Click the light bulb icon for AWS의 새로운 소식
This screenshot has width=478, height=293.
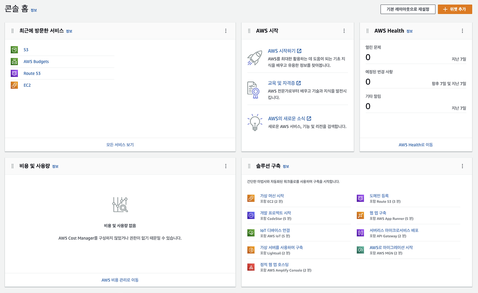click(x=255, y=122)
